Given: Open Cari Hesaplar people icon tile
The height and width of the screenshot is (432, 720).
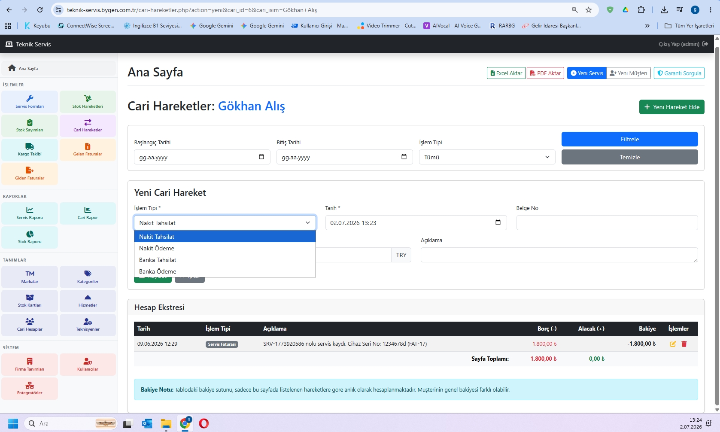Looking at the screenshot, I should tap(30, 325).
